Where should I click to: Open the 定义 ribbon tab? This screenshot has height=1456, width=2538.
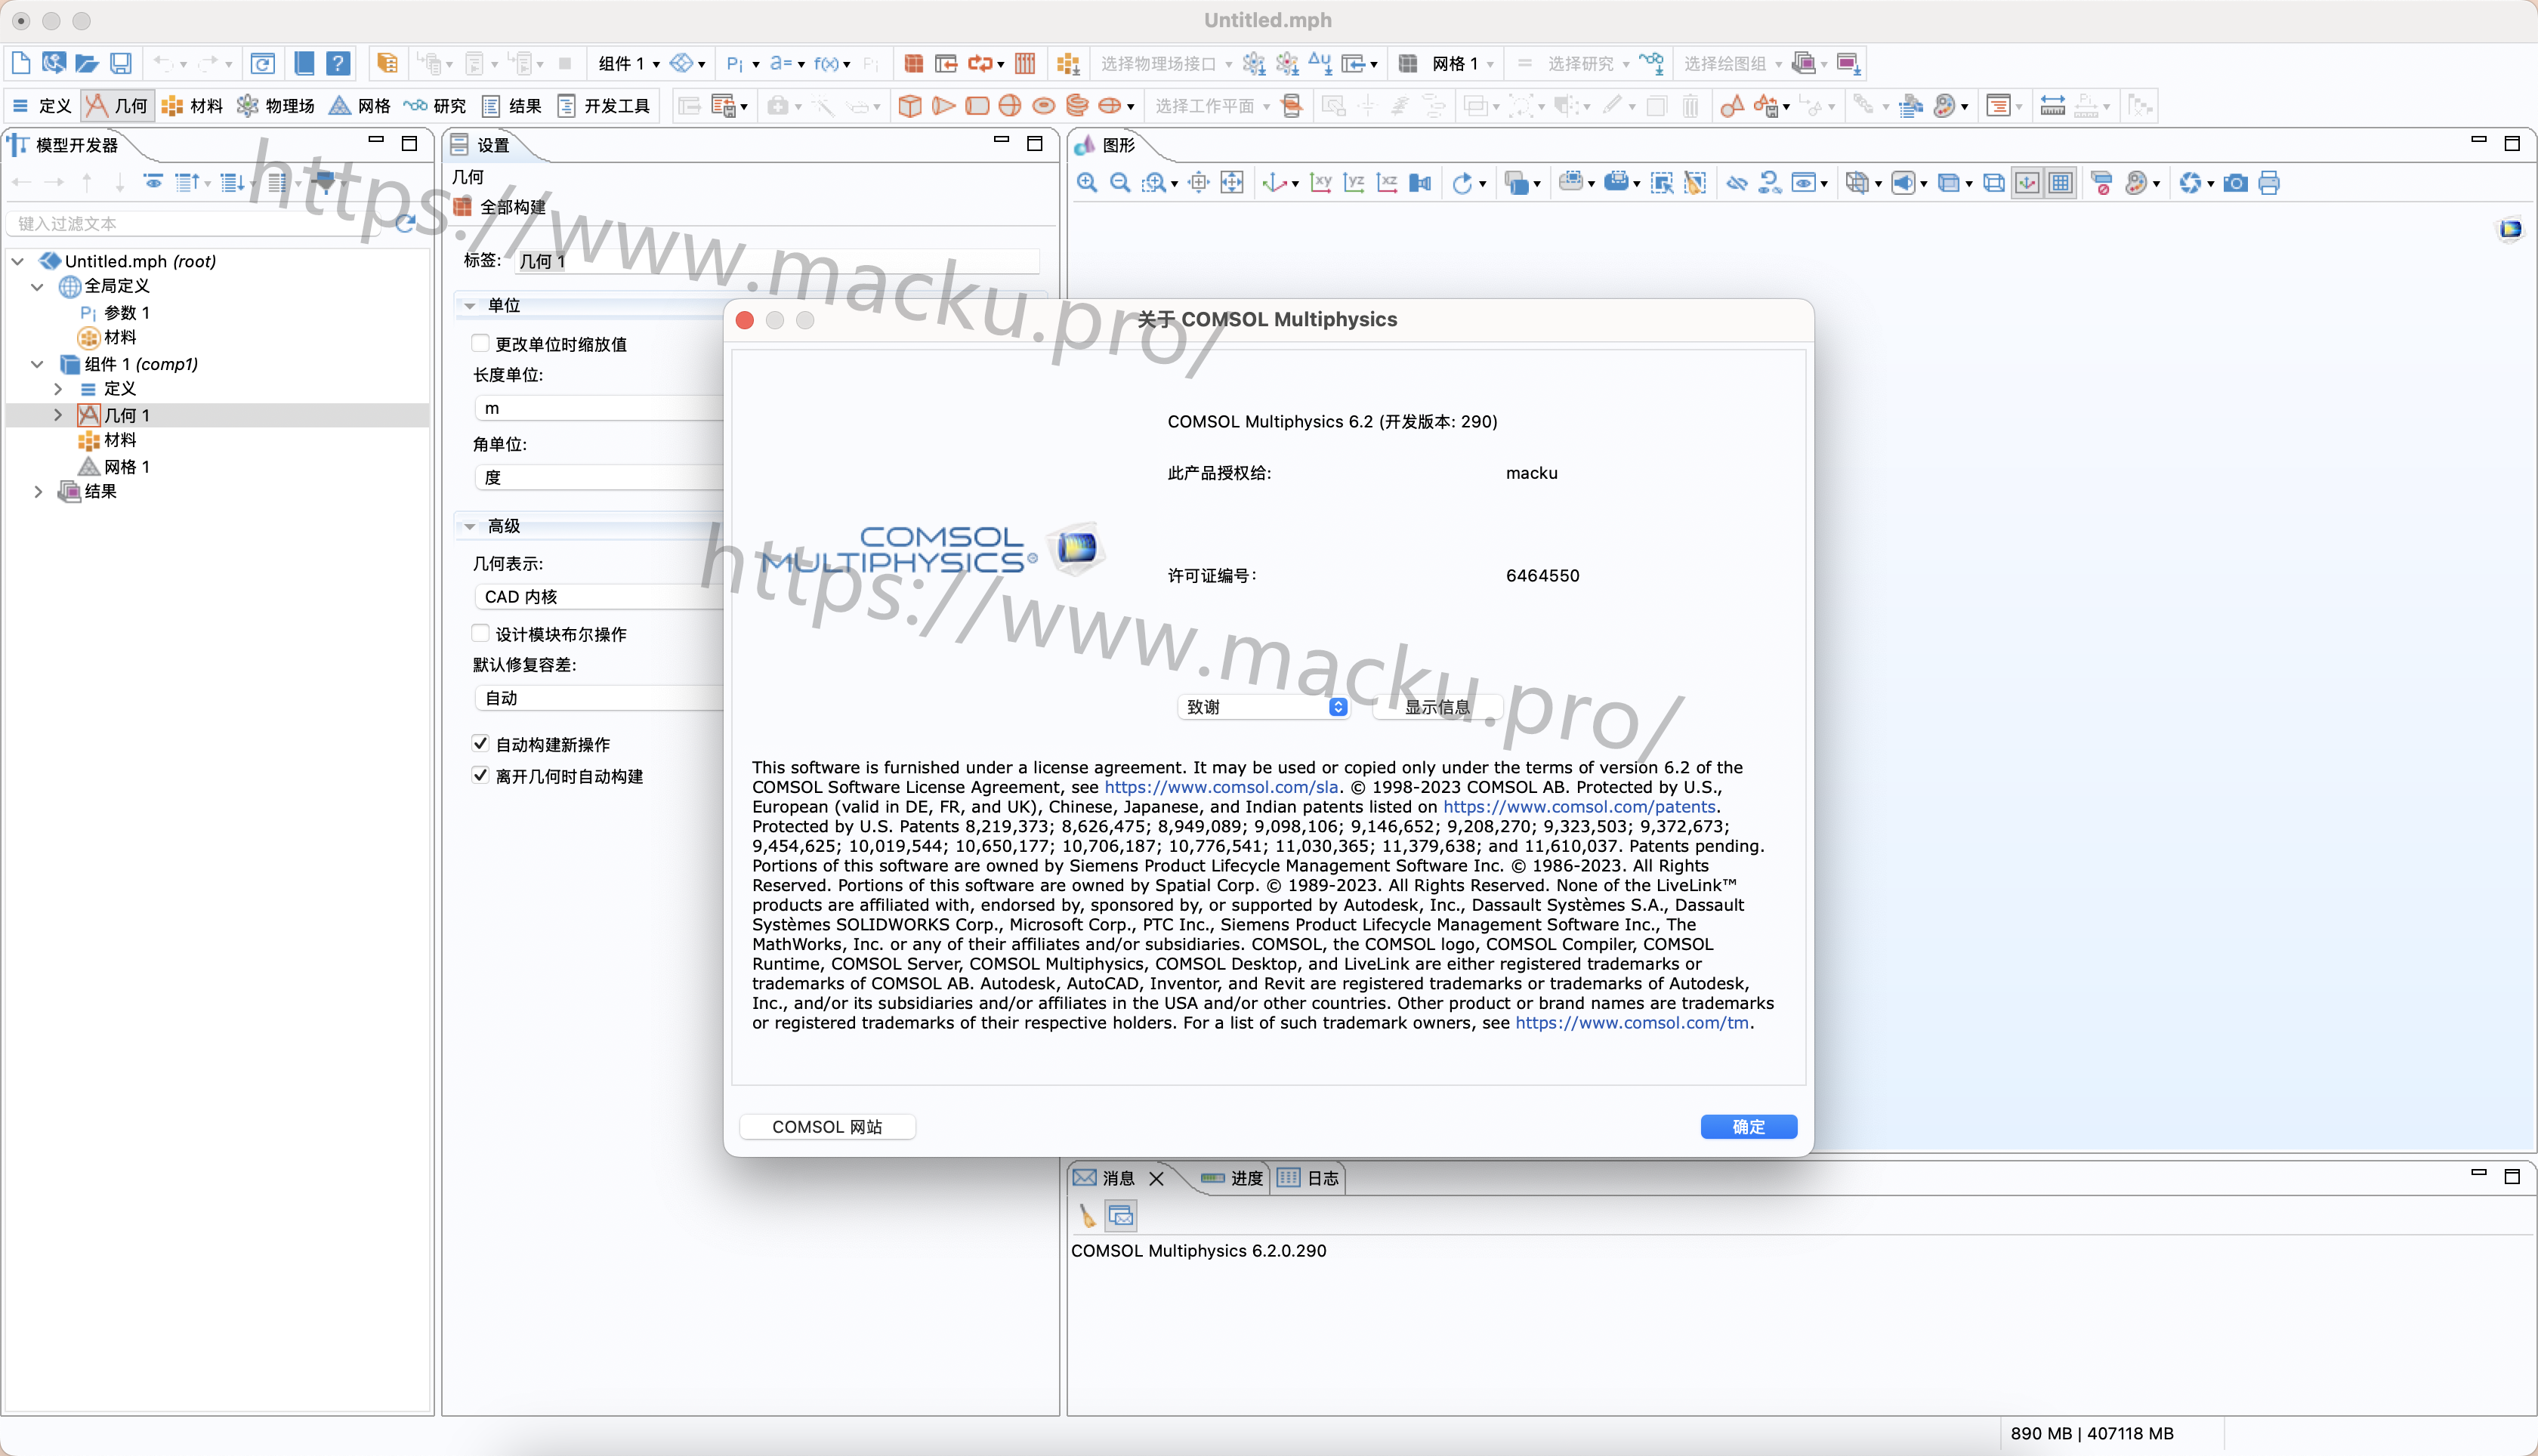[42, 106]
